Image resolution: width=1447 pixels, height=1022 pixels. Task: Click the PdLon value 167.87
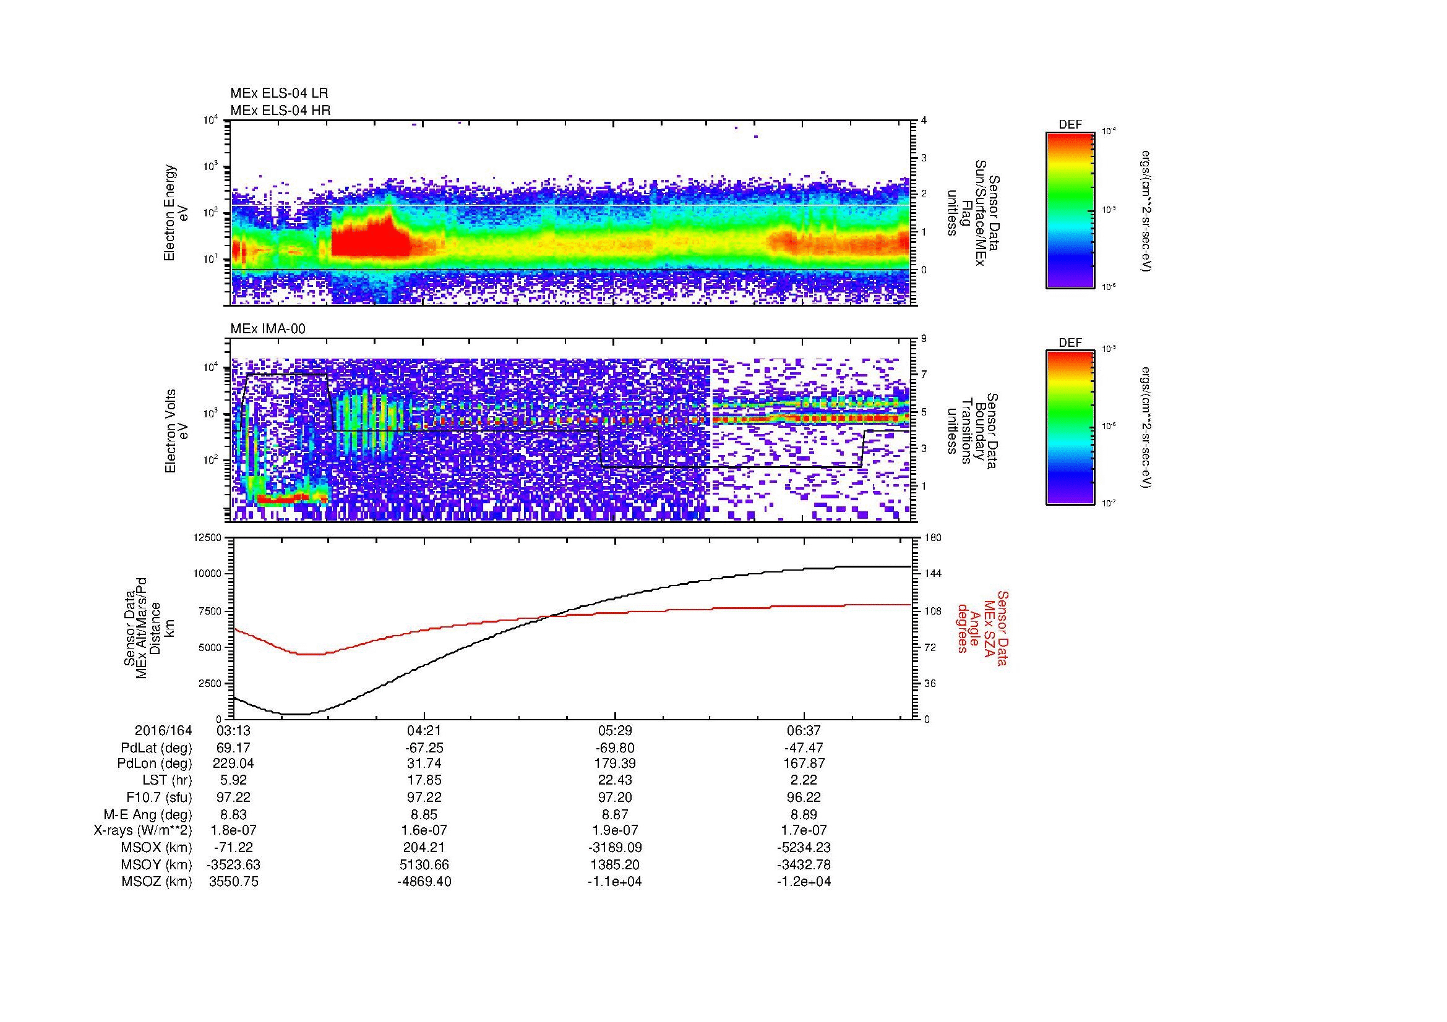tap(804, 764)
